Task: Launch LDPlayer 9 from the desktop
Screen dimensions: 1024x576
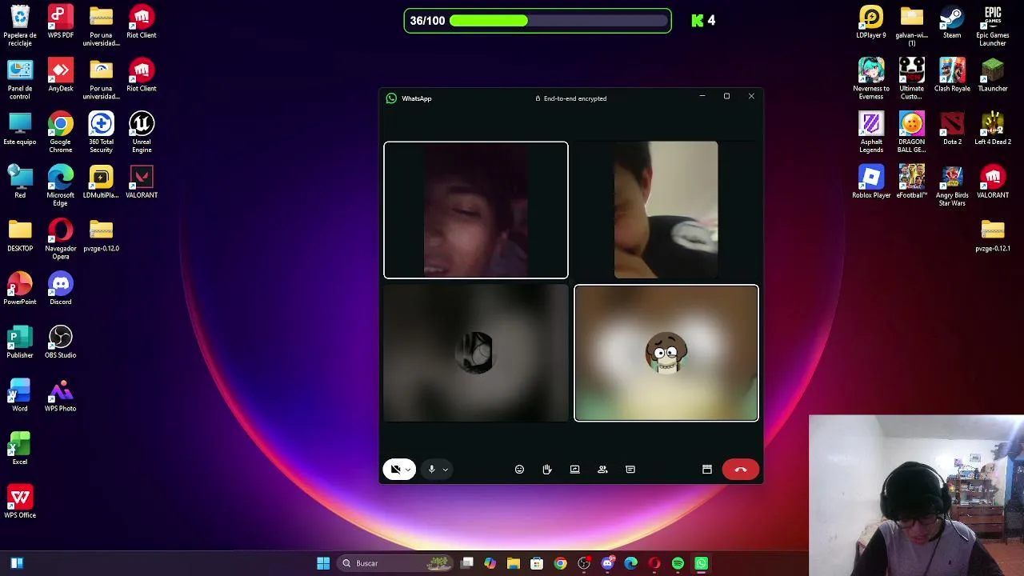Action: tap(871, 22)
